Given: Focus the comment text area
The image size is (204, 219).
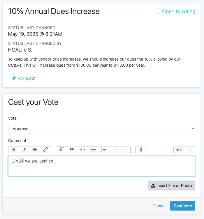Looking at the screenshot, I should pos(102,166).
